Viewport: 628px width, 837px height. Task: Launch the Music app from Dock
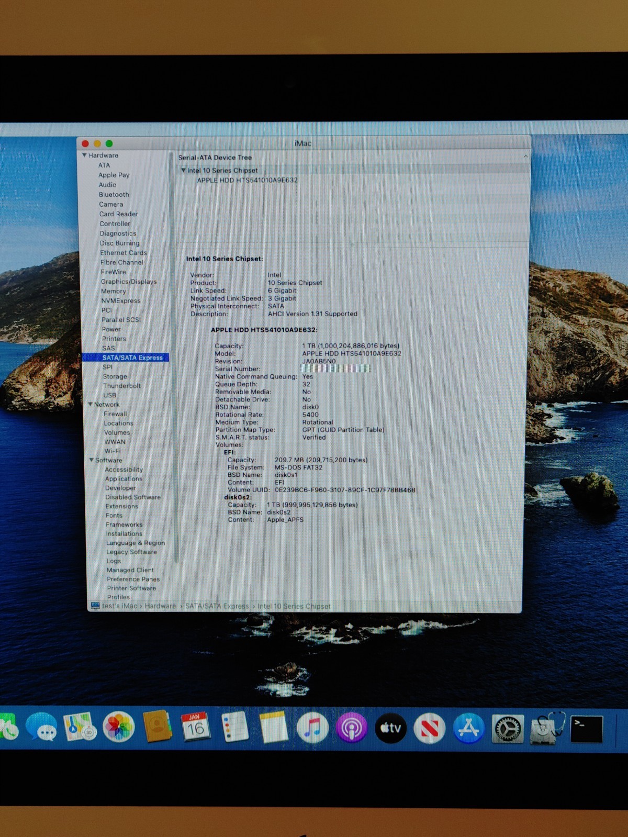click(x=312, y=728)
